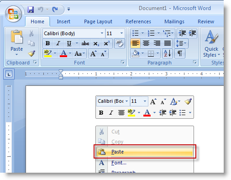Choose Font... from context menu
Viewport: 231px width, 180px height.
pyautogui.click(x=145, y=163)
